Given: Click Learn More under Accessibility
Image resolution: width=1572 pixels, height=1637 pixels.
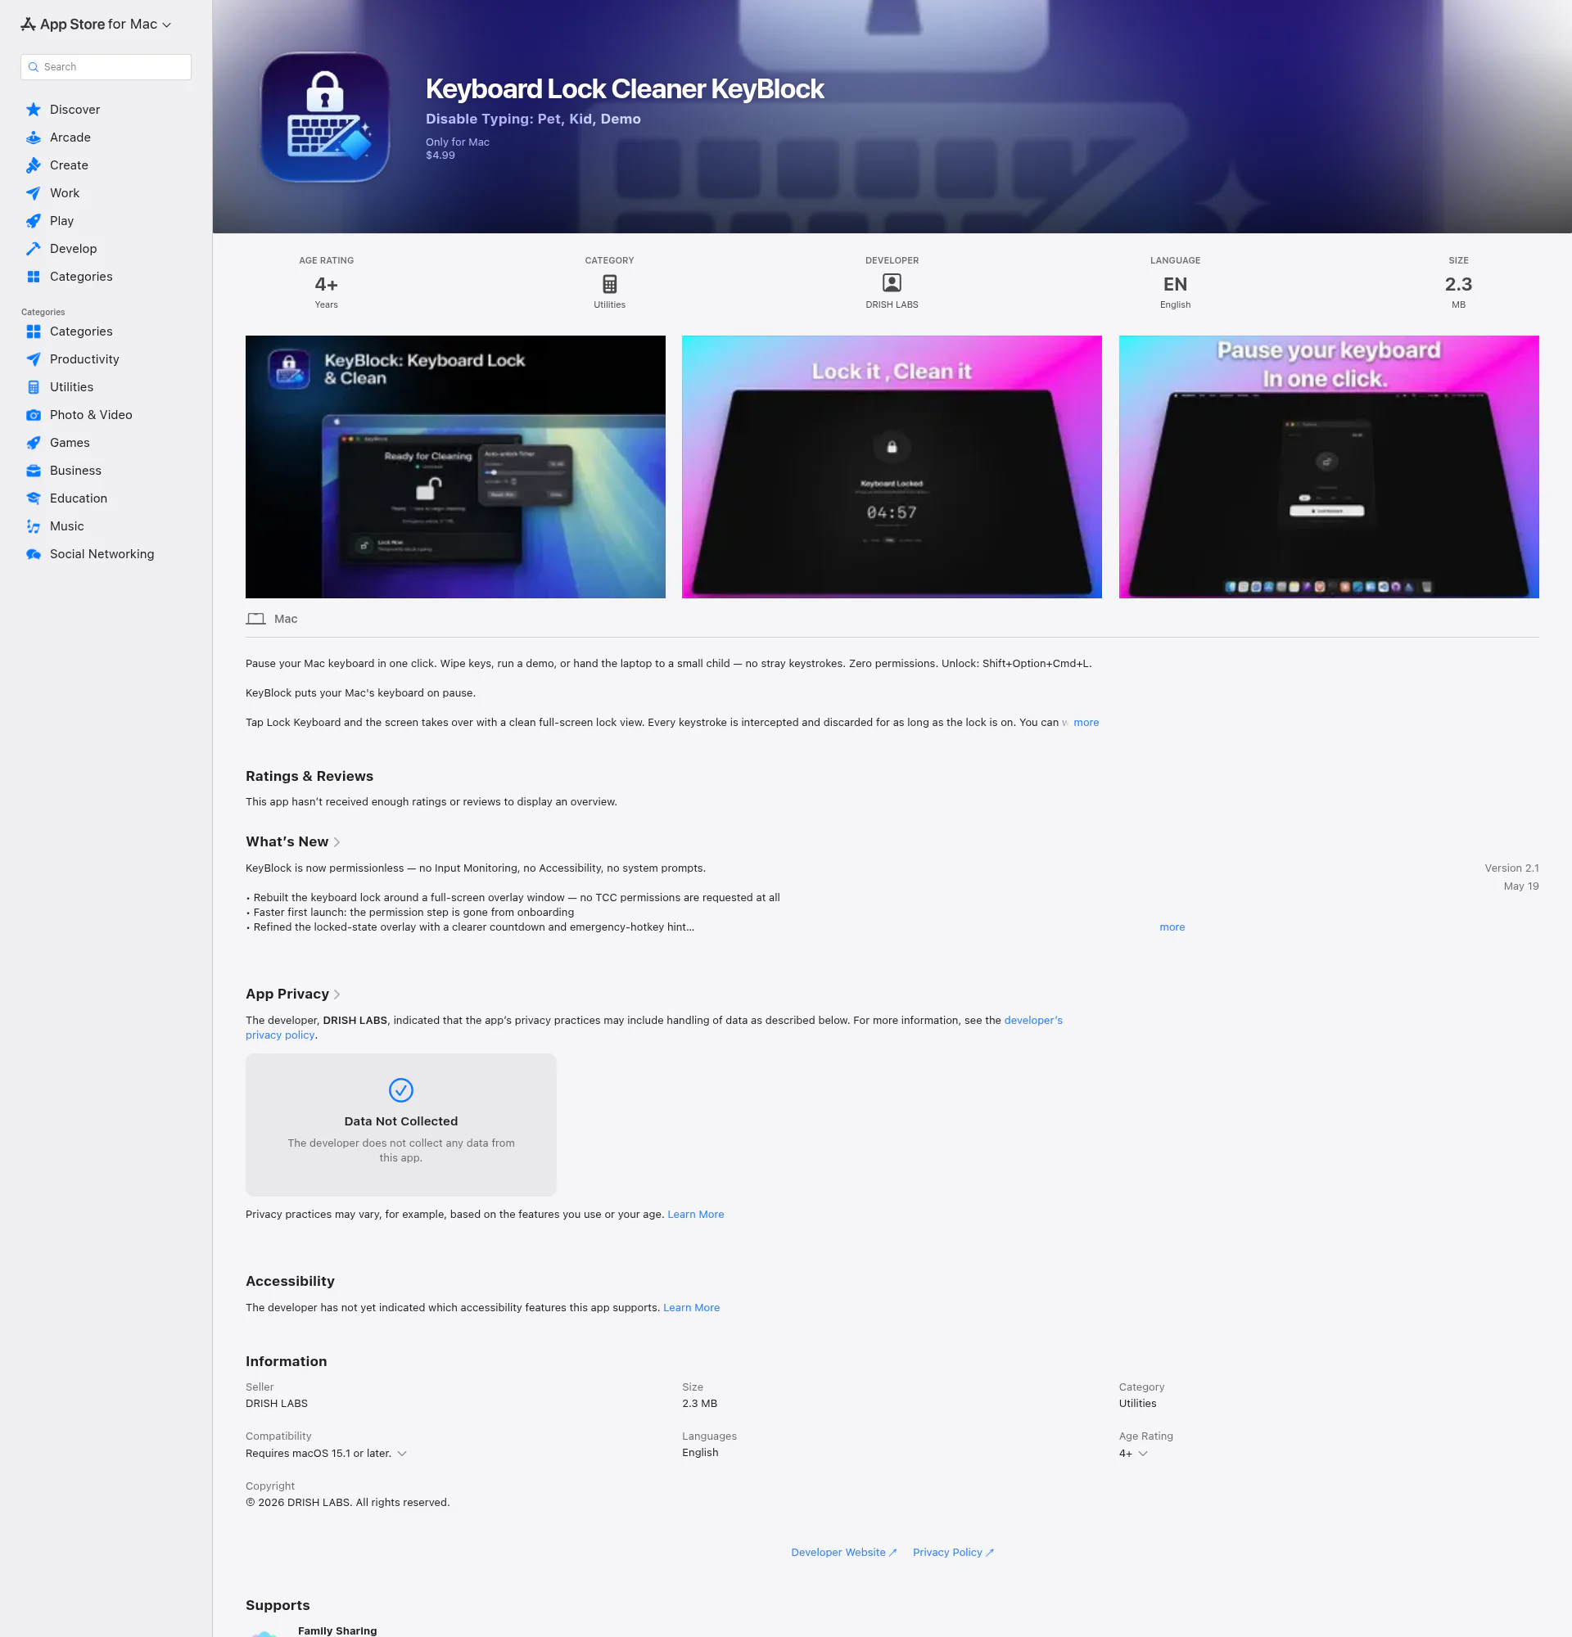Looking at the screenshot, I should click(691, 1308).
